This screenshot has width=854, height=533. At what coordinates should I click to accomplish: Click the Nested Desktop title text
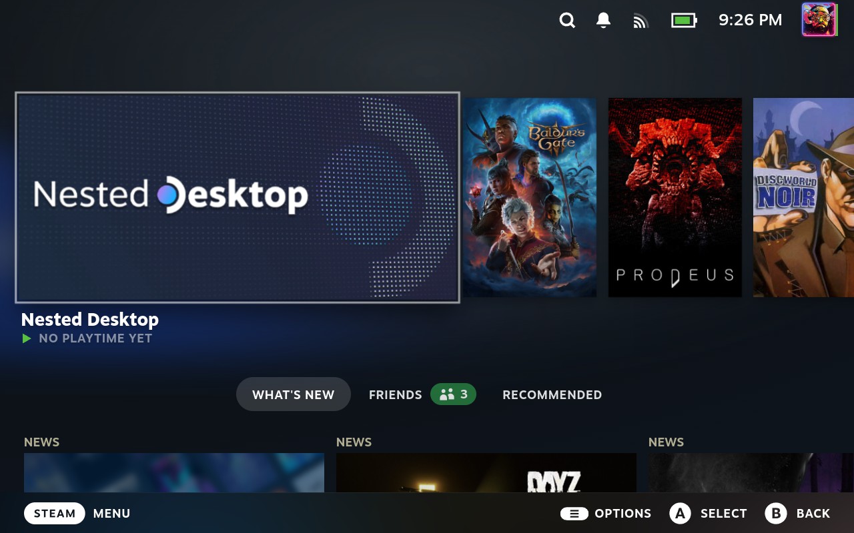[x=89, y=319]
